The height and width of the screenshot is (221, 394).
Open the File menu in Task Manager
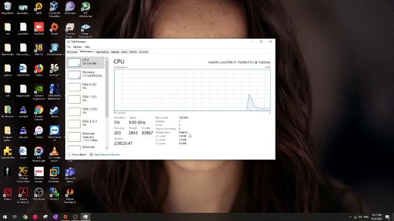[x=68, y=47]
